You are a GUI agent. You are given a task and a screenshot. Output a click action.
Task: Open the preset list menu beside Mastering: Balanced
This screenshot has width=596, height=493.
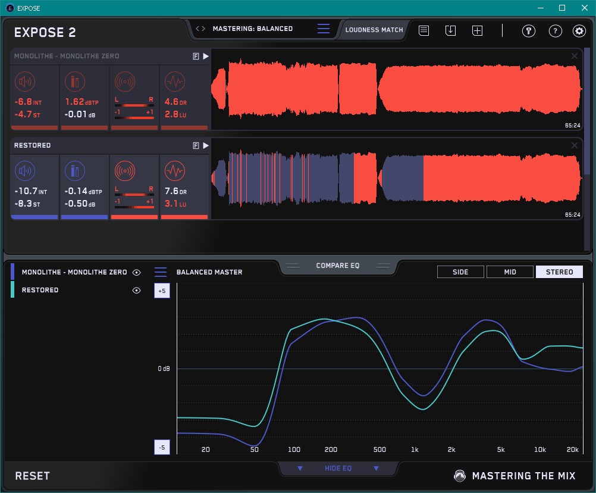[323, 29]
